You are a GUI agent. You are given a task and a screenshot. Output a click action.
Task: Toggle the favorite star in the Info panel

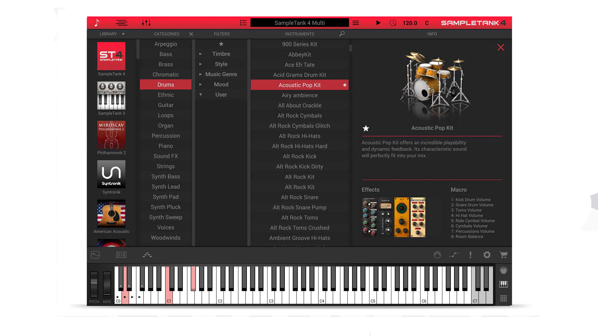click(366, 128)
